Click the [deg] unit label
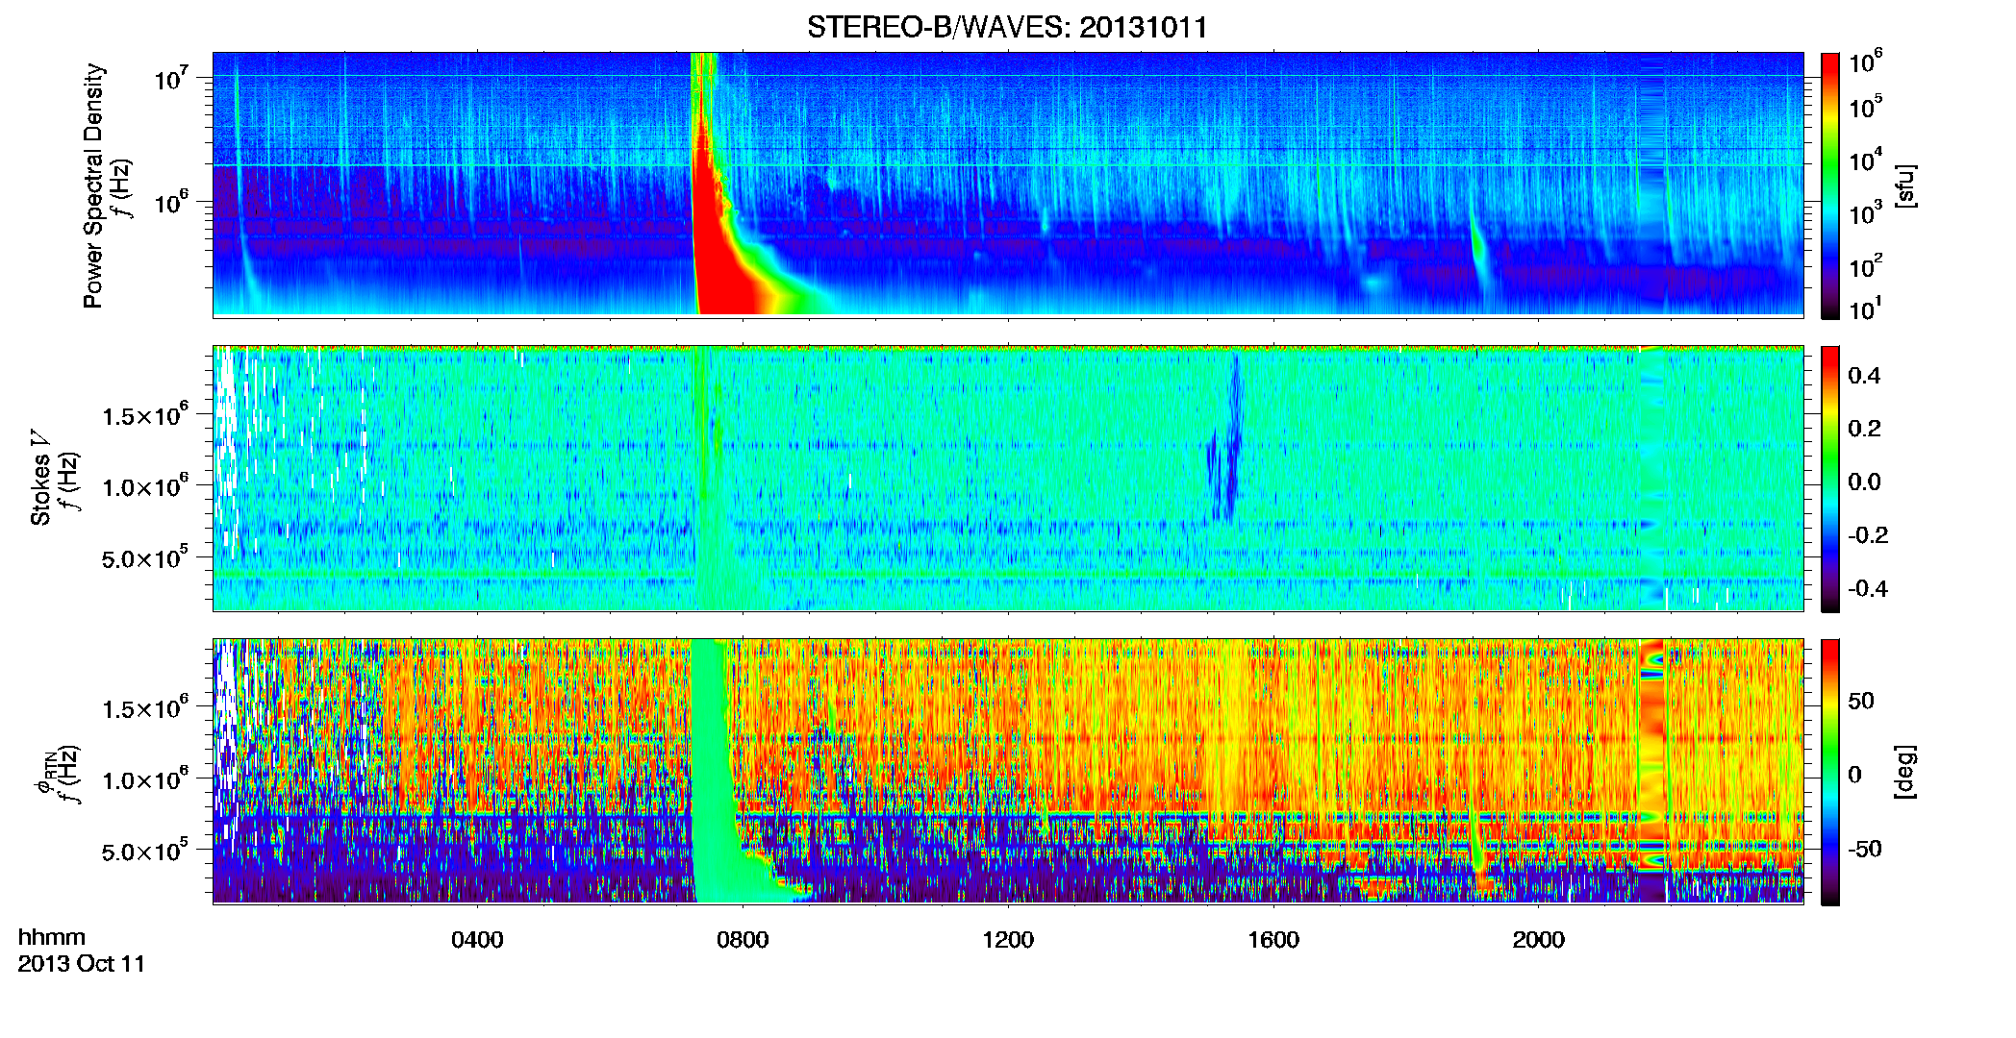Viewport: 2016px width, 1038px height. pyautogui.click(x=1905, y=772)
